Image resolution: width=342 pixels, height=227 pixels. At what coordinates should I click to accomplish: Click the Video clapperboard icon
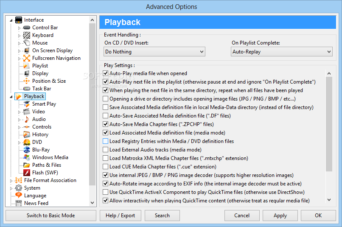27,112
